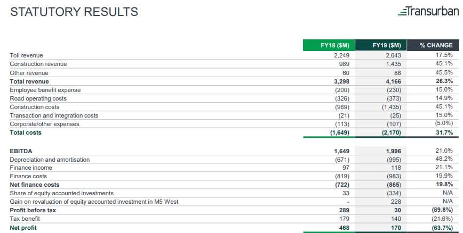Click Share of equity accounted investments label
The height and width of the screenshot is (233, 463).
point(62,193)
